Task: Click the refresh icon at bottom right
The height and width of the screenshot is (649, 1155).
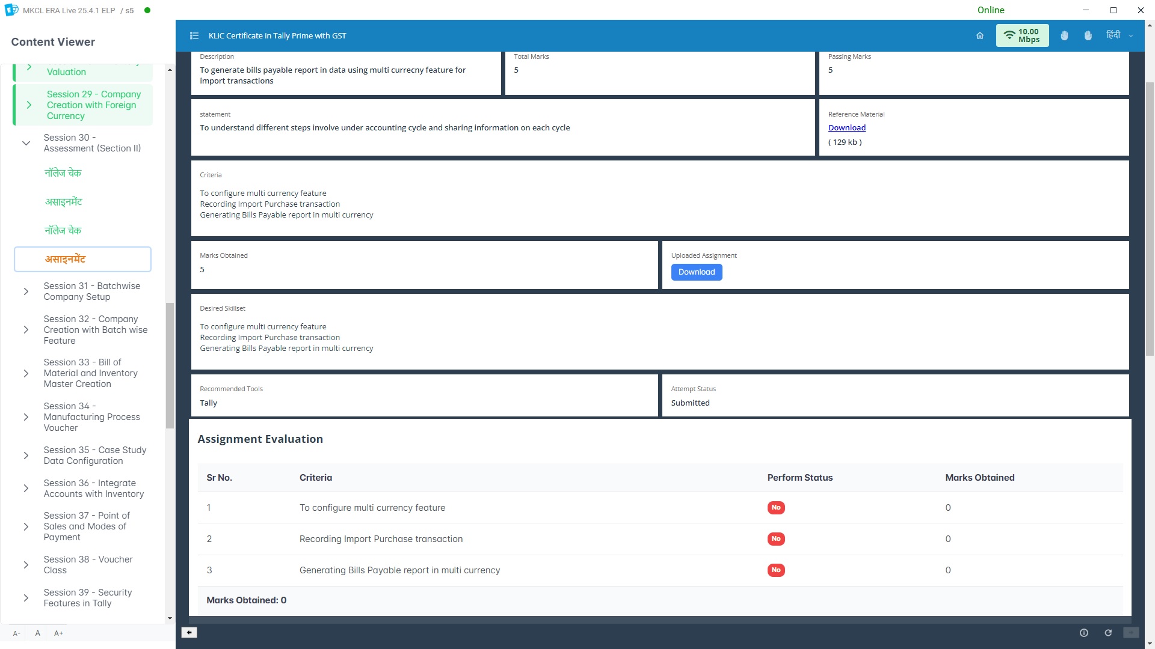Action: (x=1108, y=633)
